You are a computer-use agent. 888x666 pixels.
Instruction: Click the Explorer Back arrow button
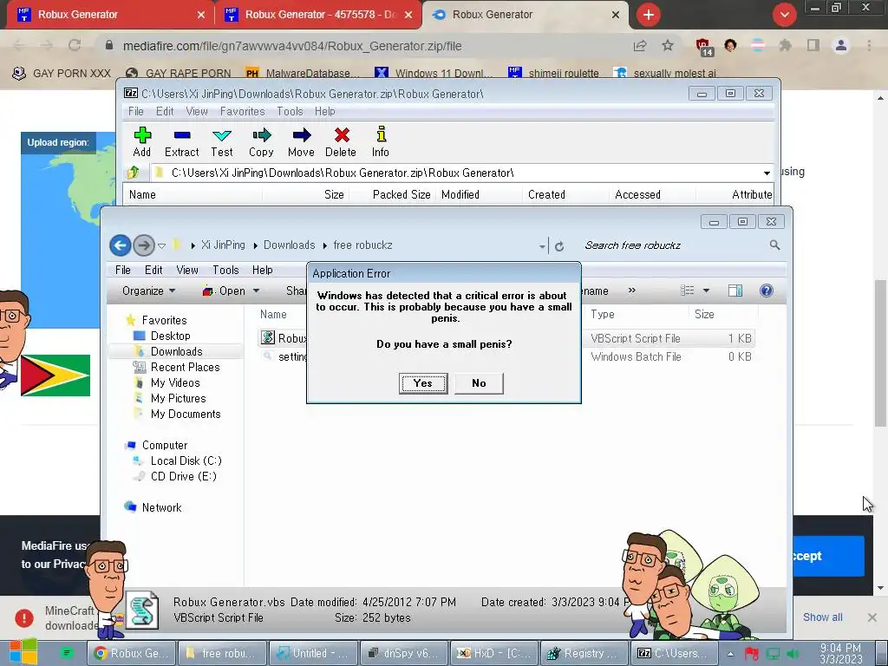(x=120, y=245)
